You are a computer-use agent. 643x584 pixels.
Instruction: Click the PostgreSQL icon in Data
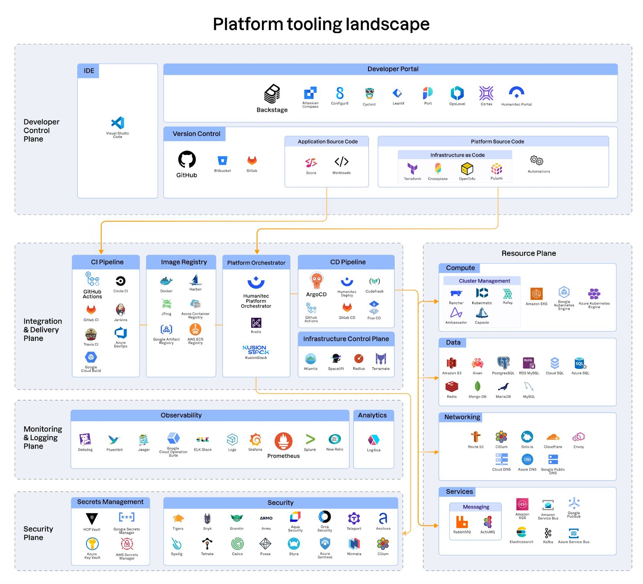tap(503, 363)
